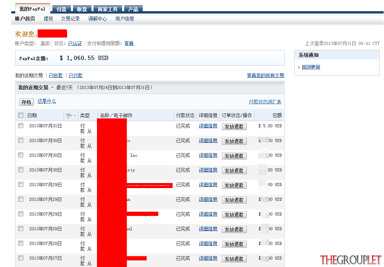Go to 交易记录 page

70,19
